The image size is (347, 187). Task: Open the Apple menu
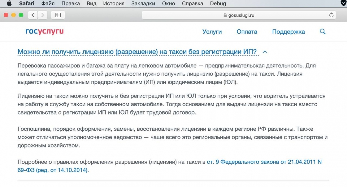[x=9, y=3]
